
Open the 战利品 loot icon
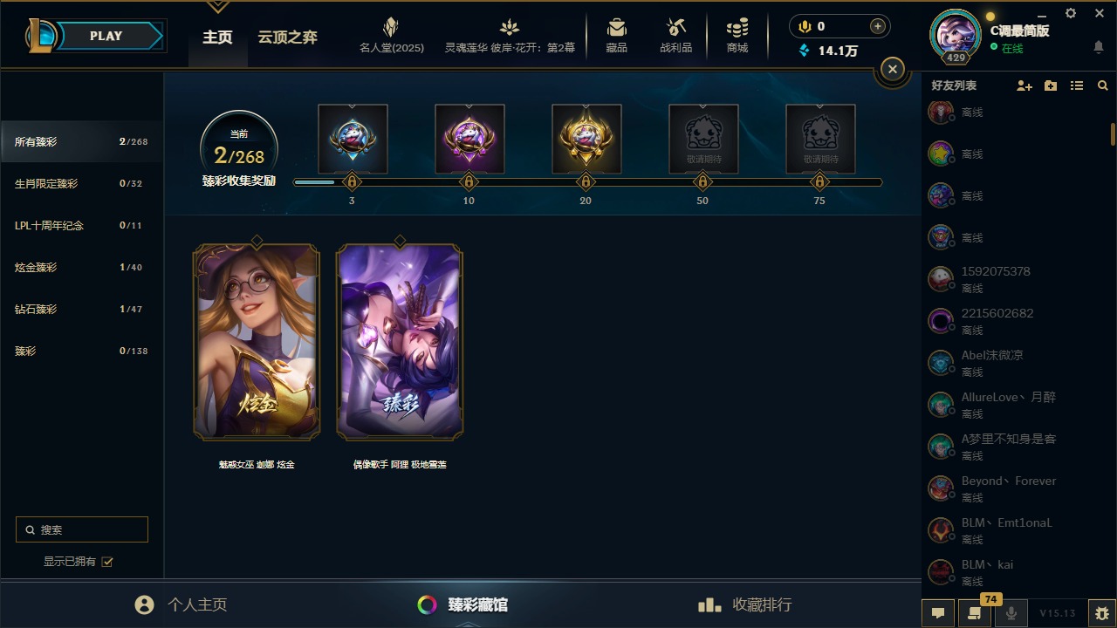[676, 35]
